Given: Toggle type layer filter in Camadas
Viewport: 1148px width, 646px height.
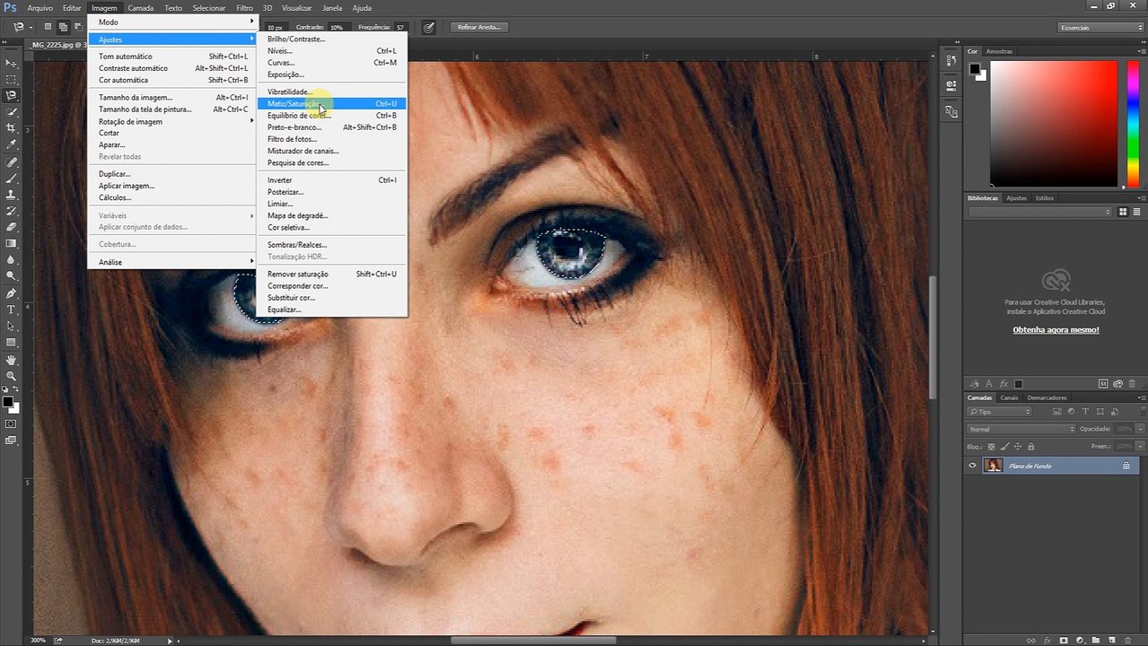Looking at the screenshot, I should [x=1085, y=412].
